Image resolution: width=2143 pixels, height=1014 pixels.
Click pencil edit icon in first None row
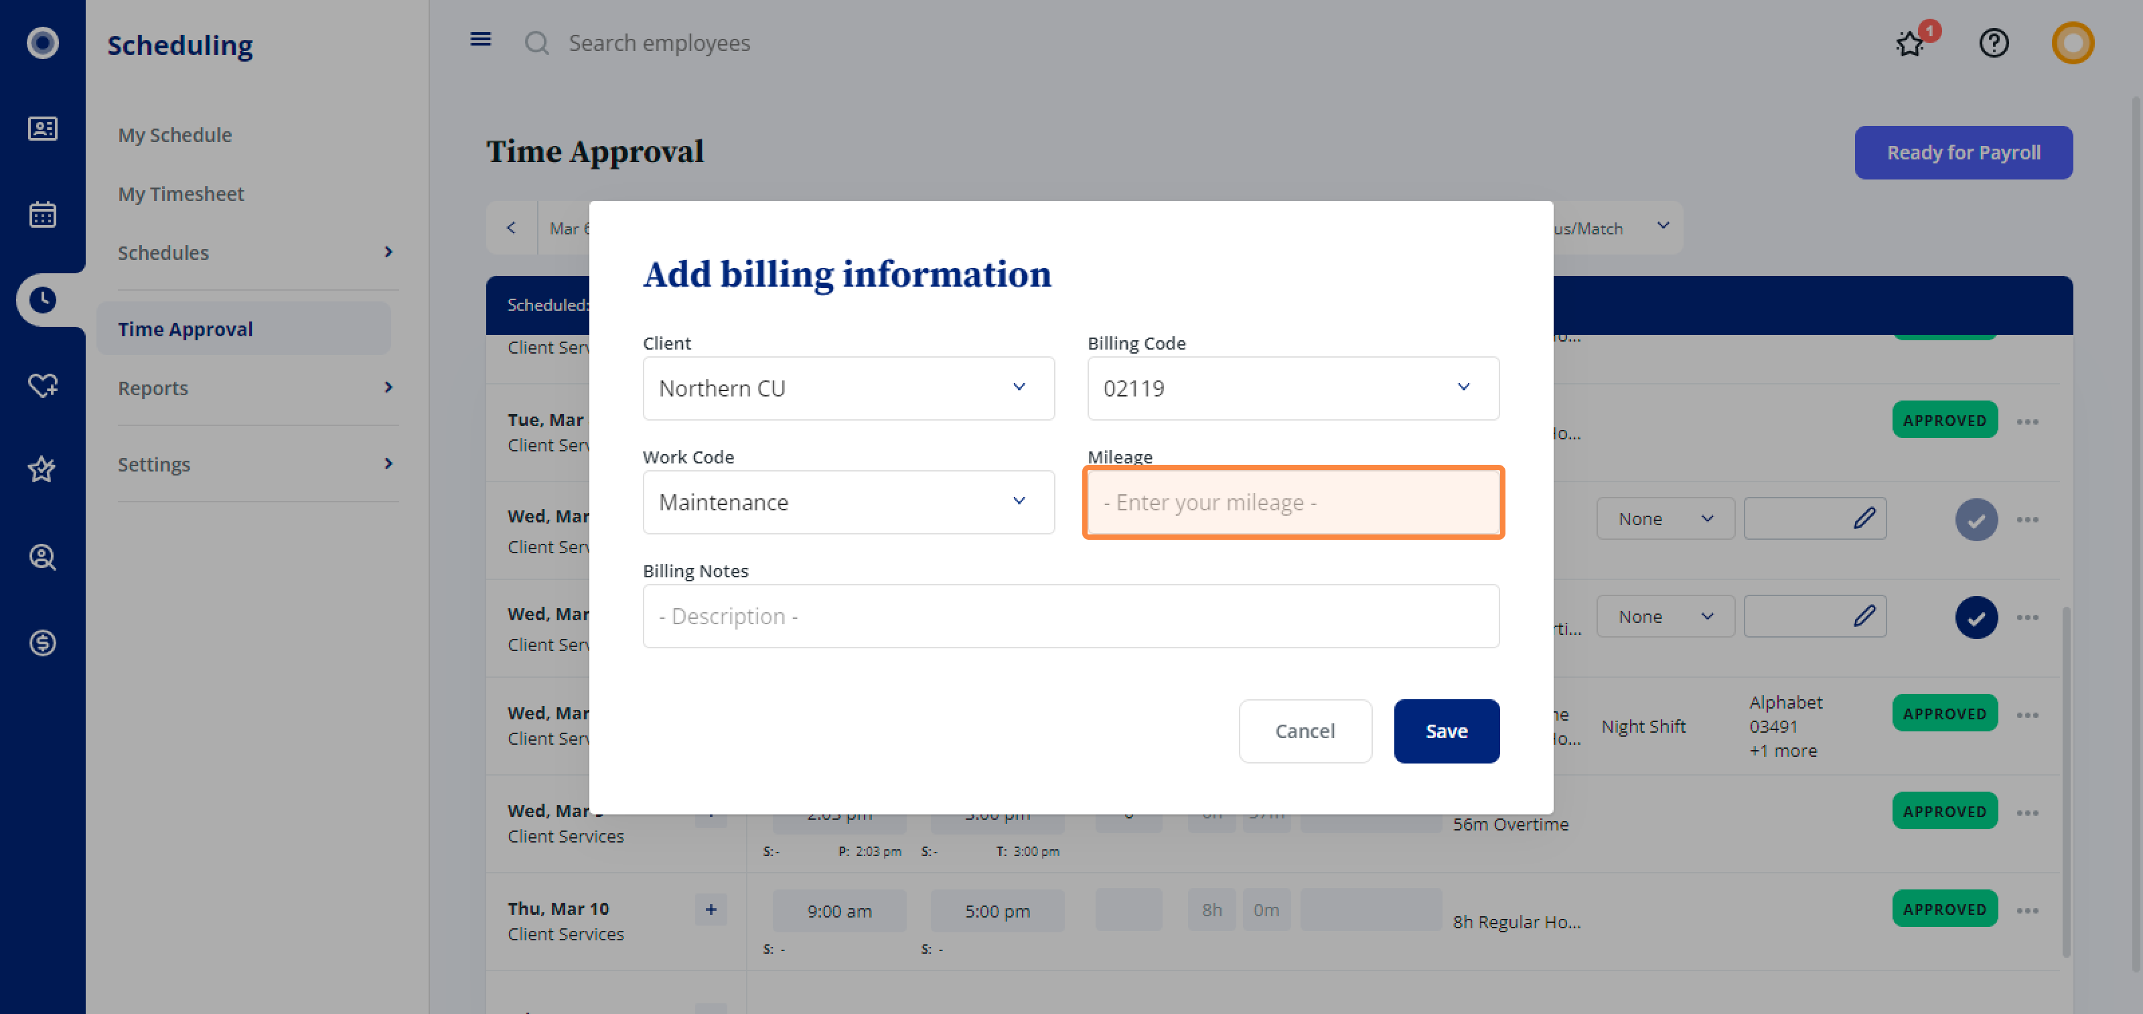tap(1864, 518)
